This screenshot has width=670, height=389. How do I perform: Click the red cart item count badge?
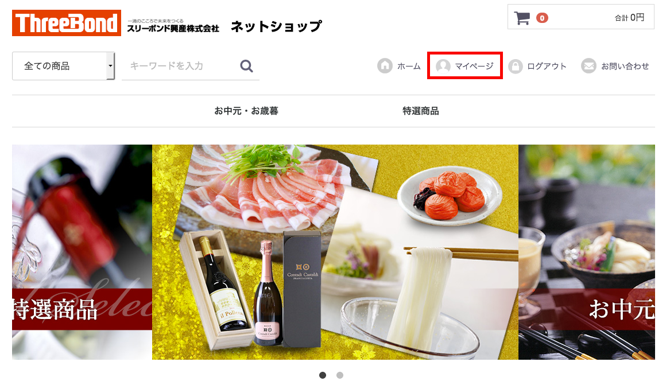tap(542, 18)
